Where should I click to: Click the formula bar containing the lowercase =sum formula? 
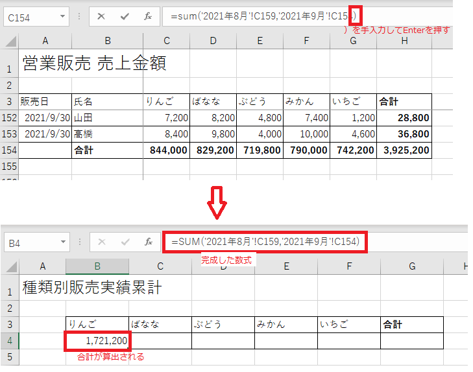tap(260, 17)
